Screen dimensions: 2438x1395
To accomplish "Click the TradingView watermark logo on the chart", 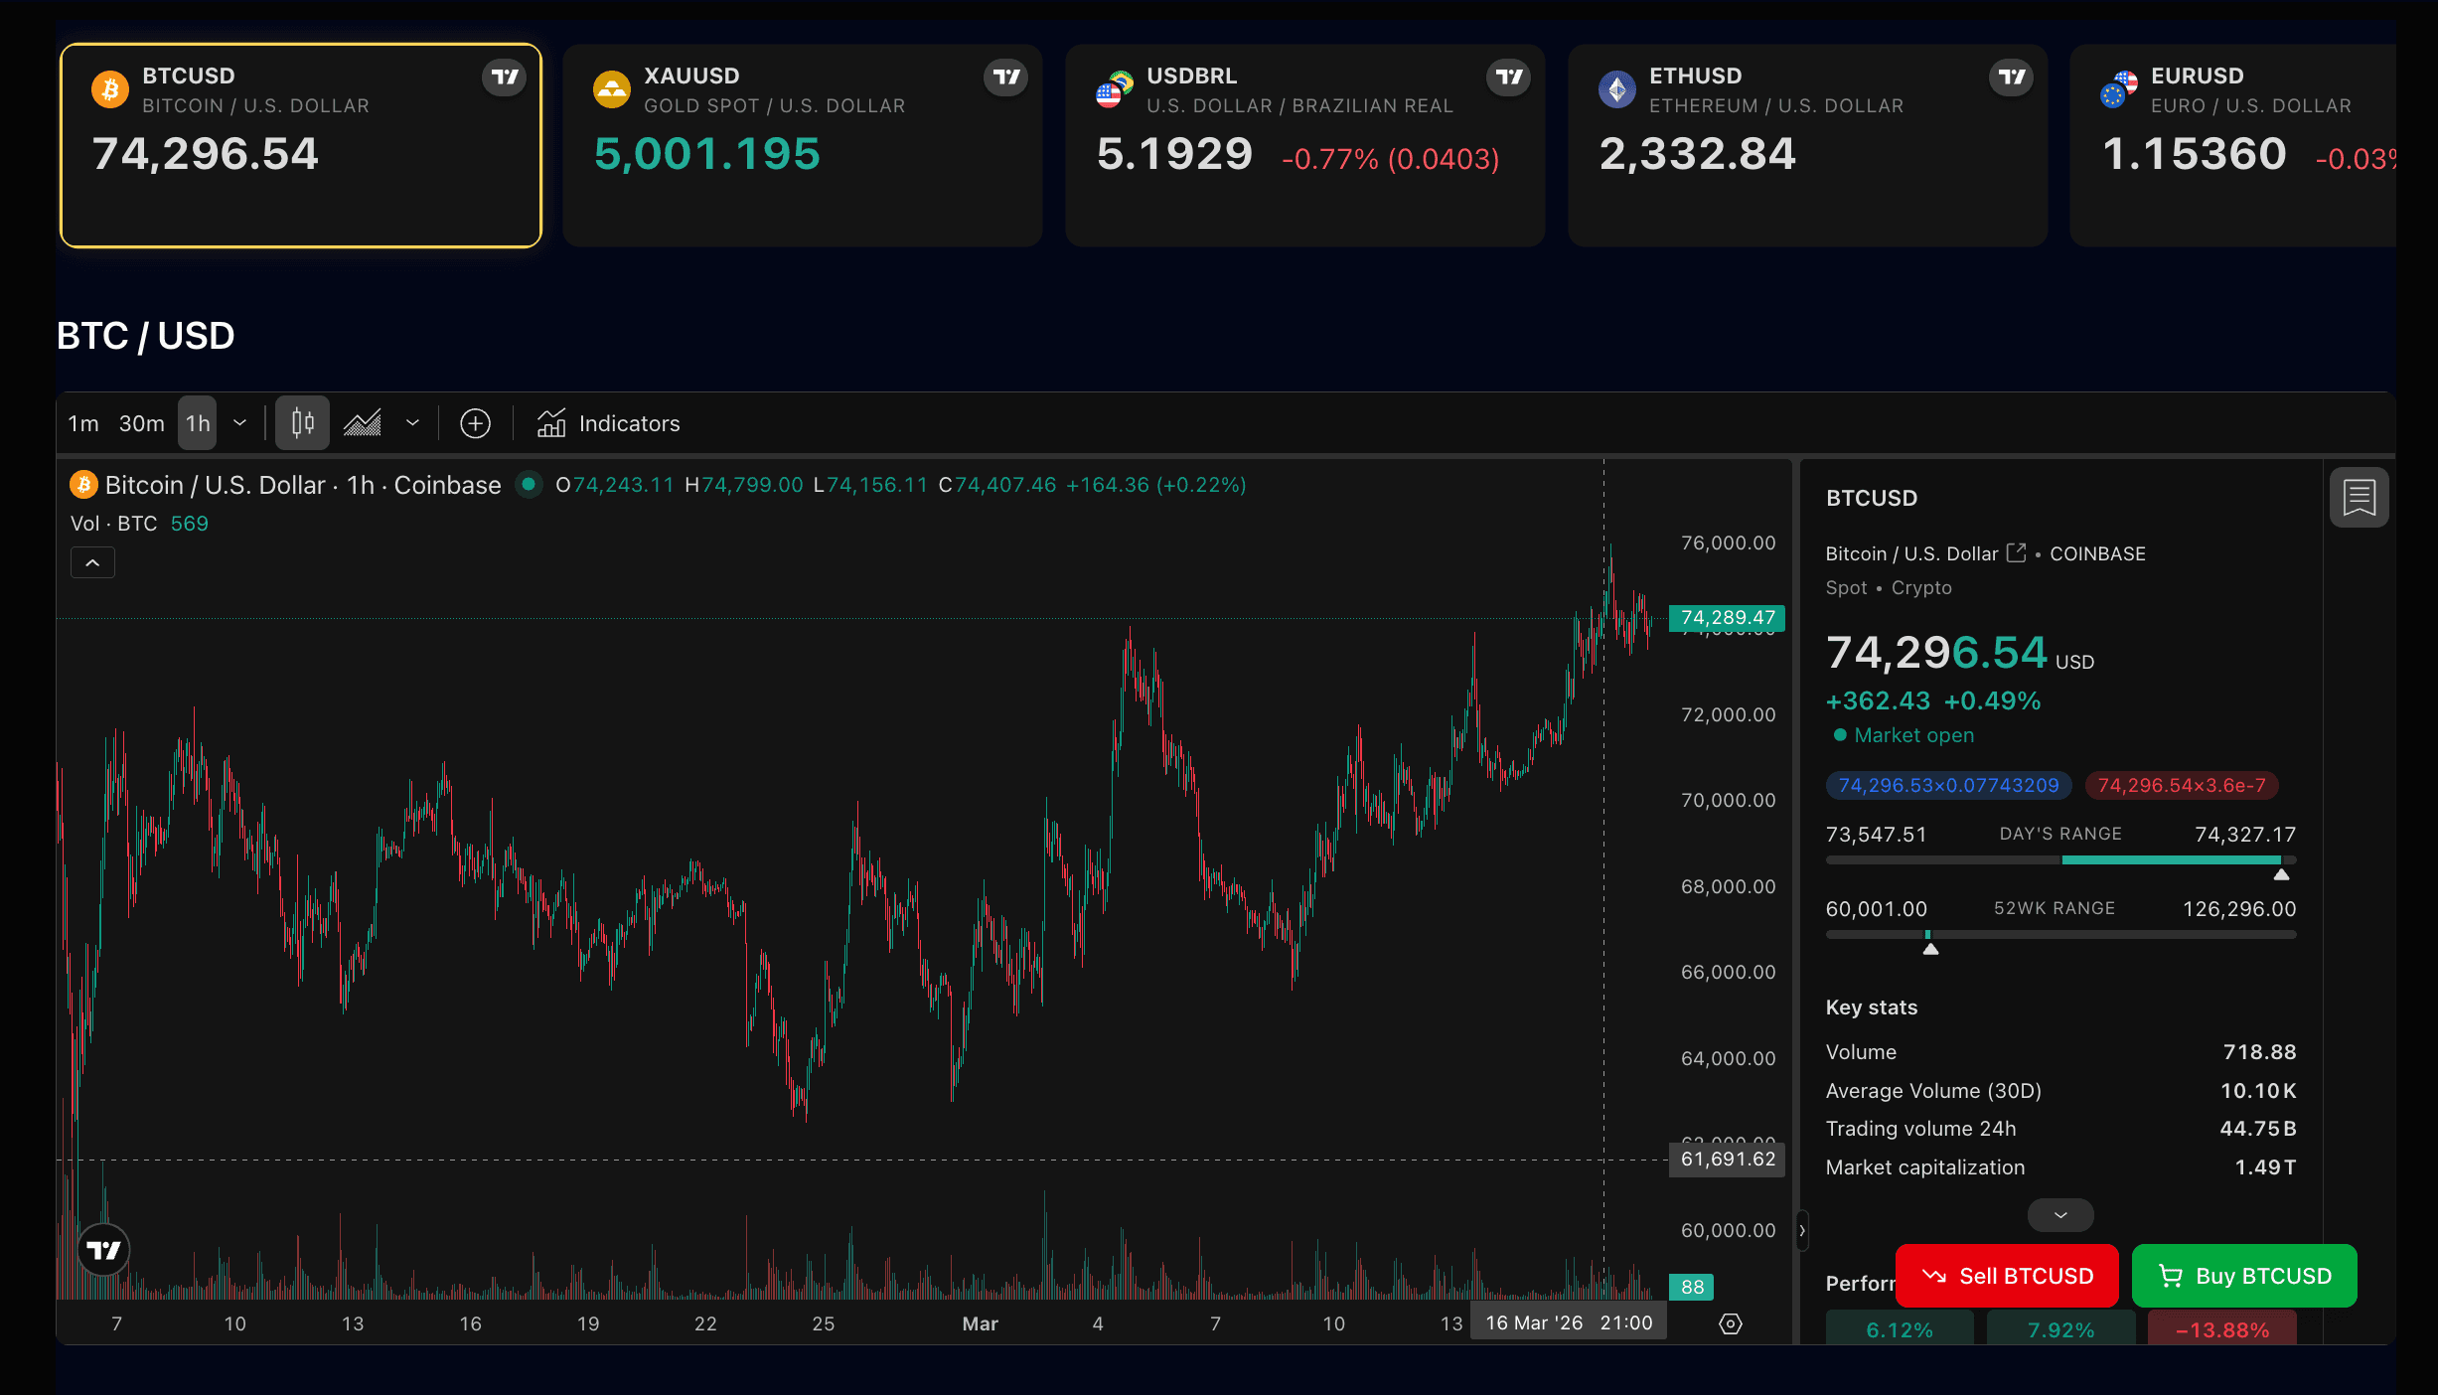I will tap(103, 1250).
